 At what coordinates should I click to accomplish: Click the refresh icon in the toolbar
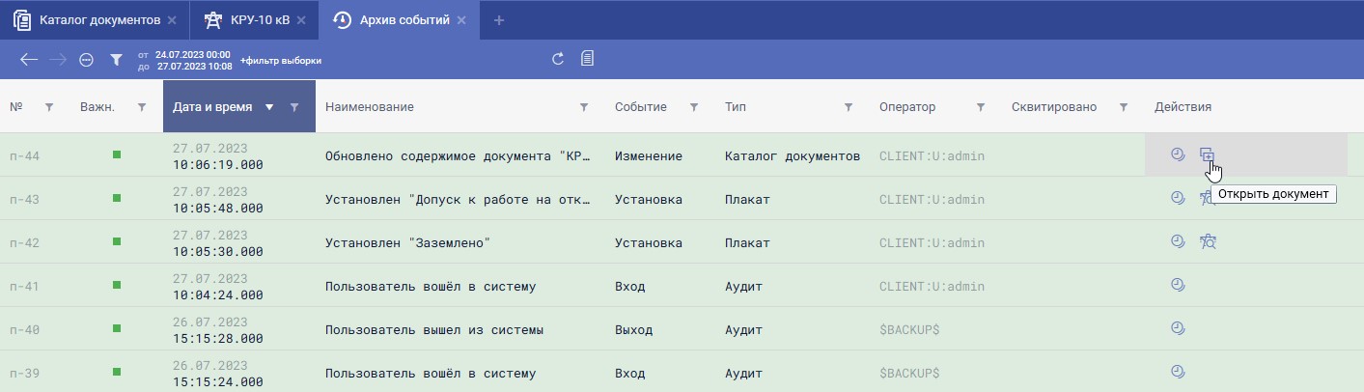pos(557,60)
